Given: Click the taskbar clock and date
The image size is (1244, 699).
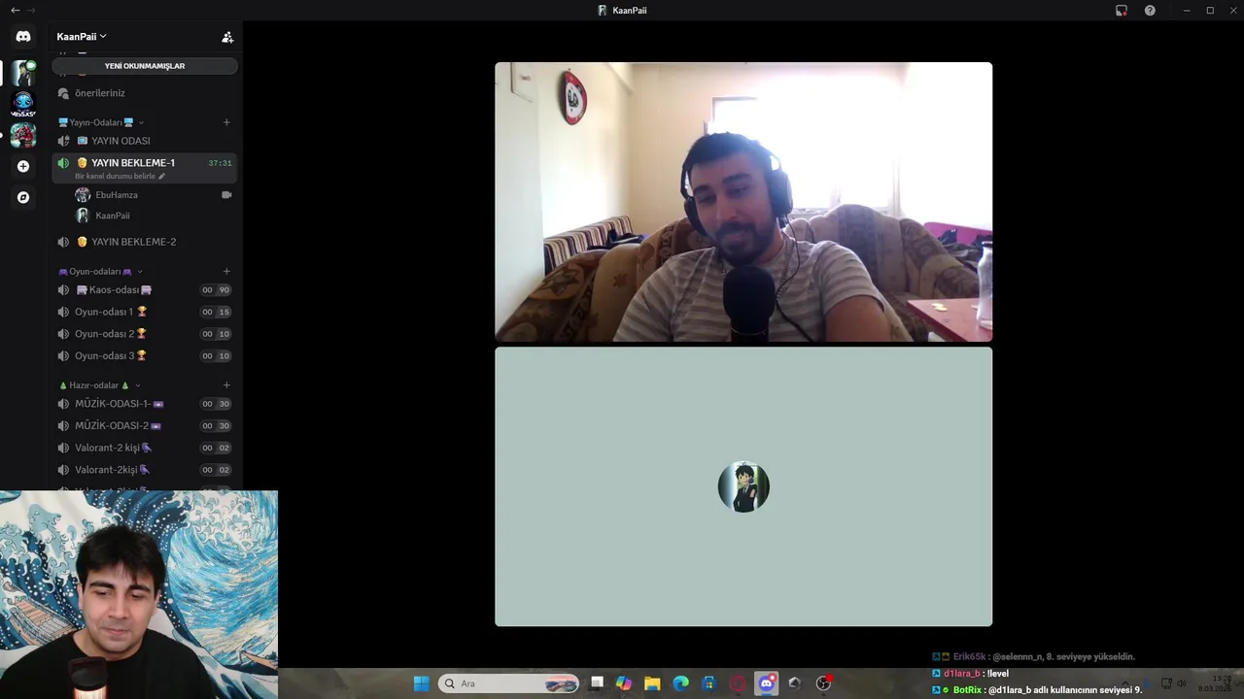Looking at the screenshot, I should click(1215, 683).
